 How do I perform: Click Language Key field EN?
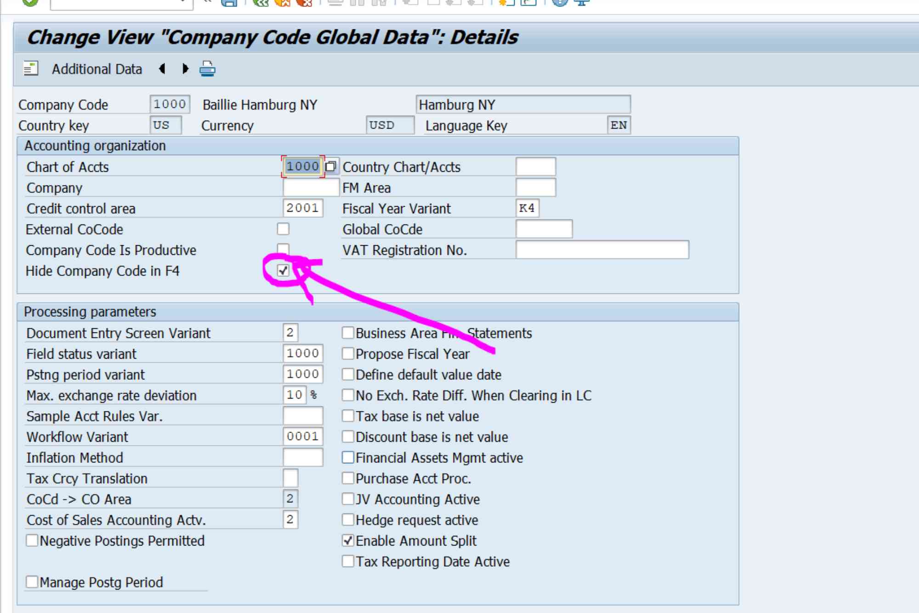coord(619,125)
